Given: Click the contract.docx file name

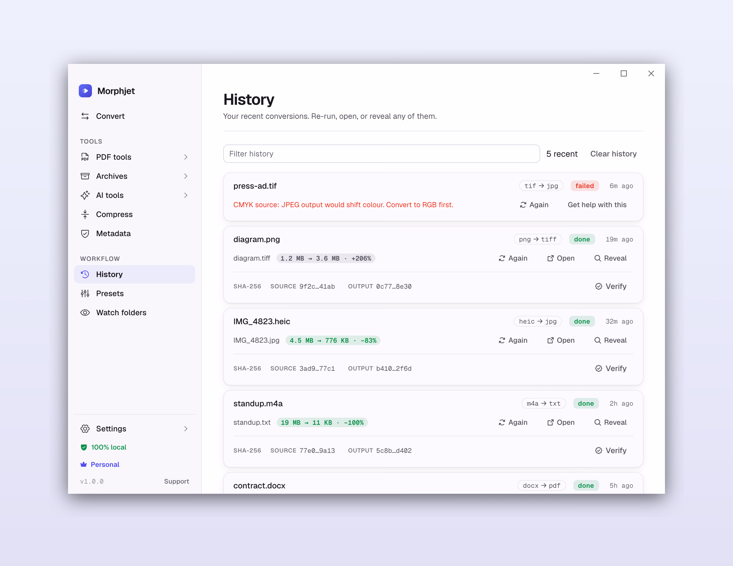Looking at the screenshot, I should tap(259, 486).
